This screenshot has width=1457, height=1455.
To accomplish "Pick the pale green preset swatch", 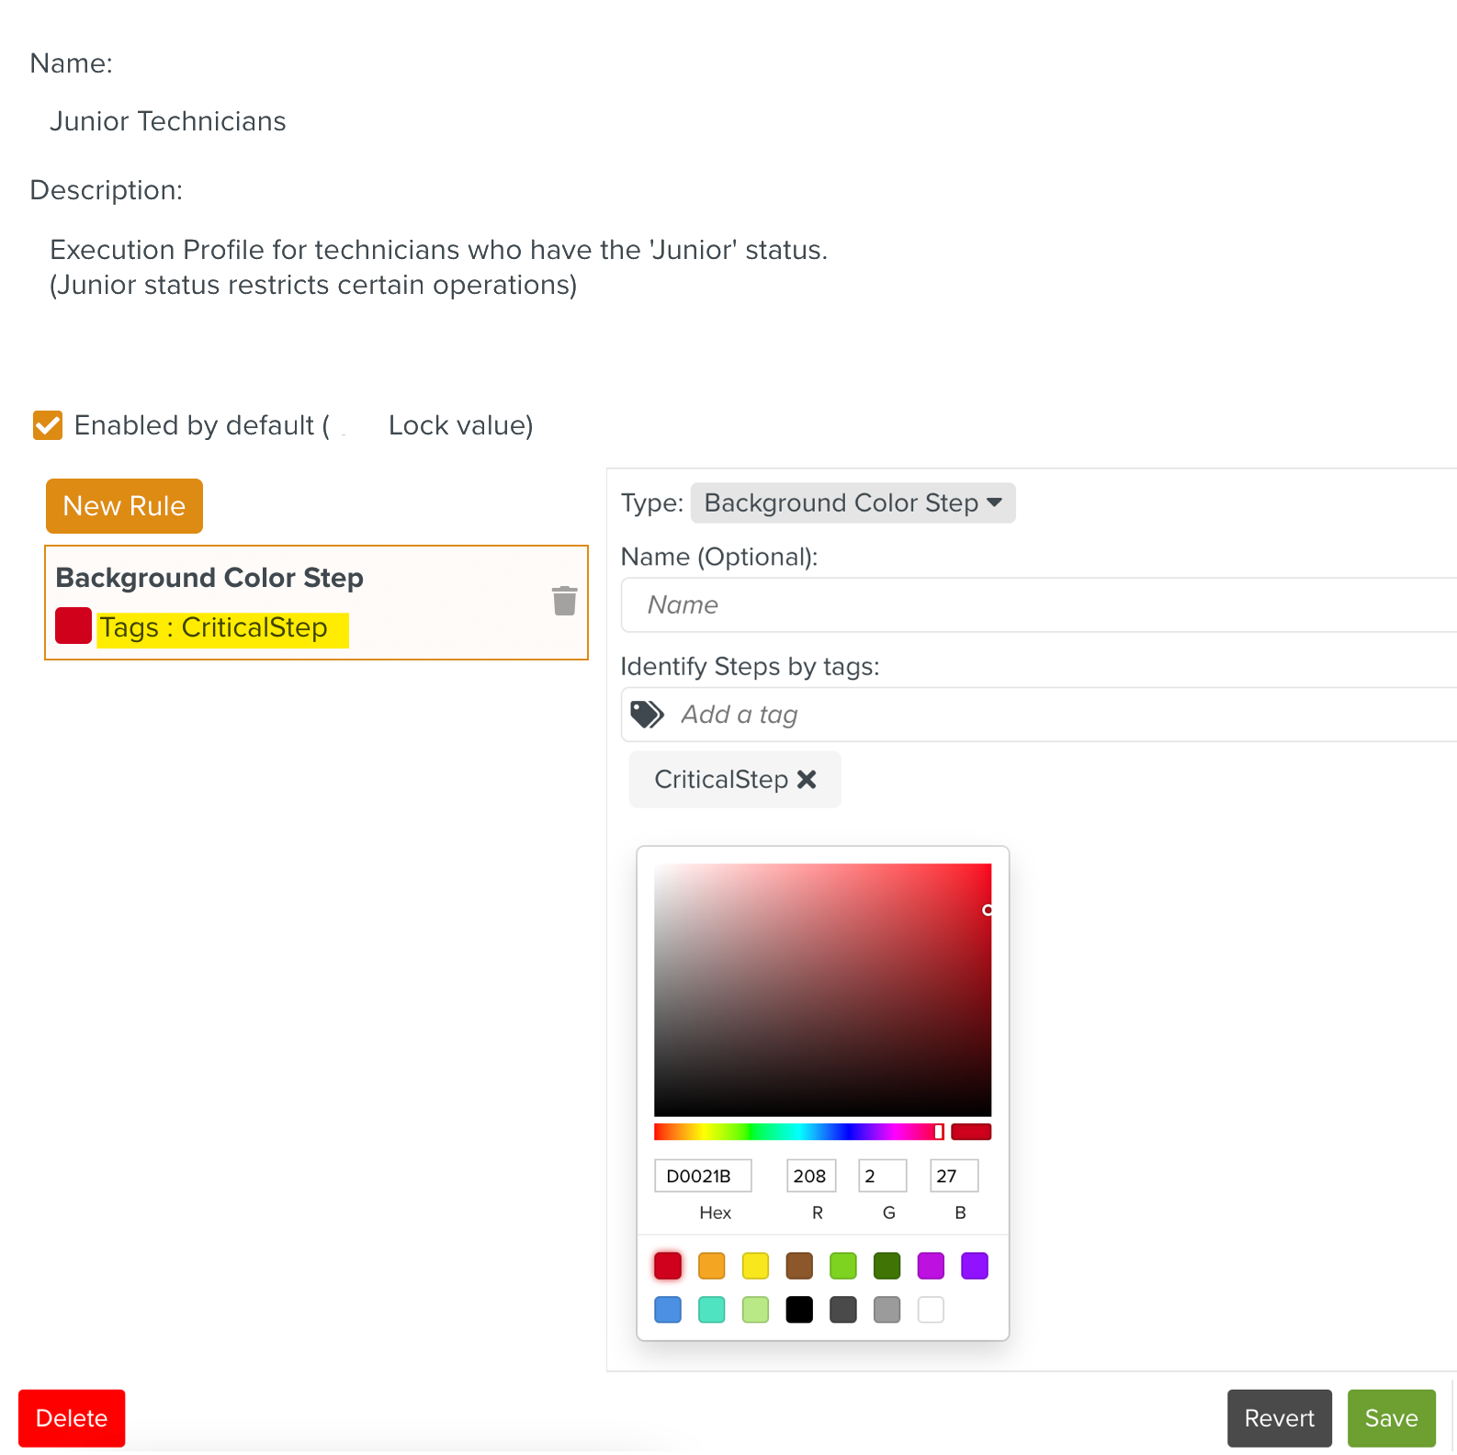I will click(x=755, y=1310).
